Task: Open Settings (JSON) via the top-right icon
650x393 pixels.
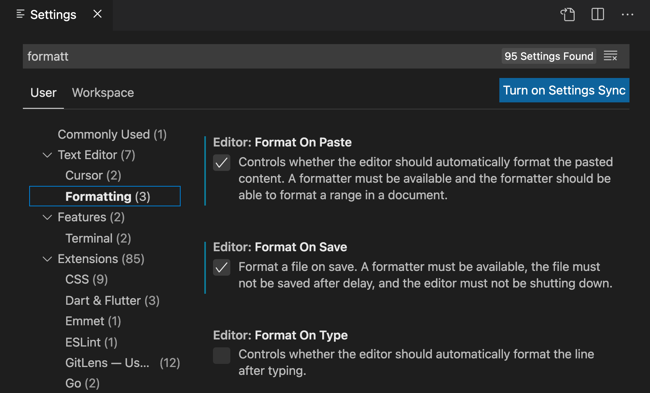Action: [x=568, y=15]
